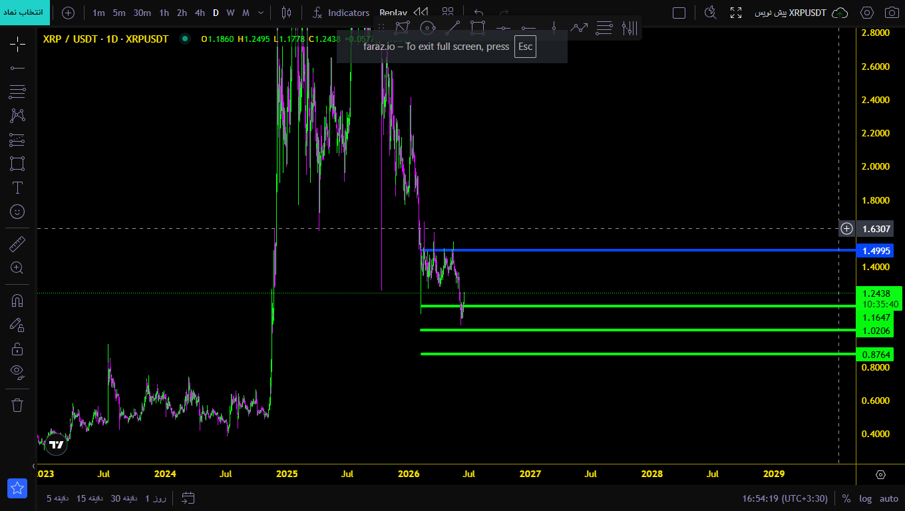The width and height of the screenshot is (905, 511).
Task: Select trend line in floating toolbar
Action: tap(452, 28)
